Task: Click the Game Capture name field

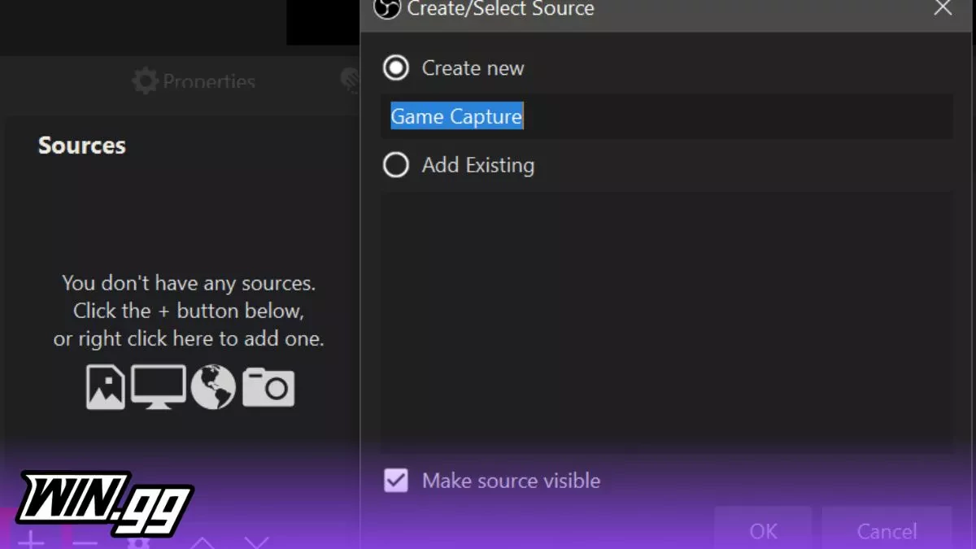Action: (666, 116)
